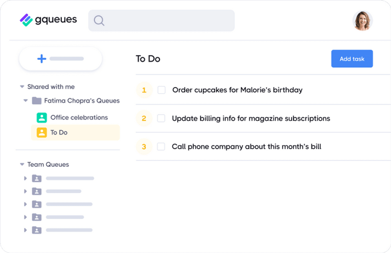
Task: Collapse the Team Queues section arrow
Action: pos(22,164)
